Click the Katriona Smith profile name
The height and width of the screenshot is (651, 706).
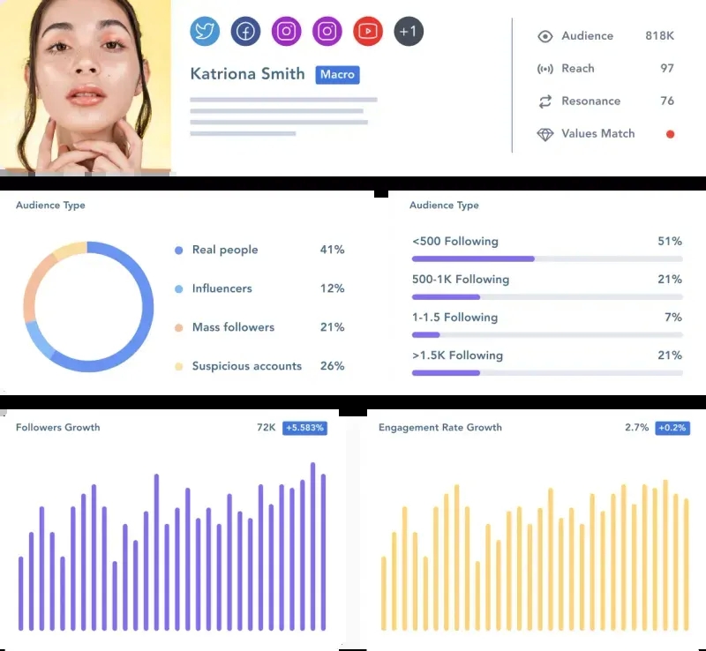(x=247, y=74)
